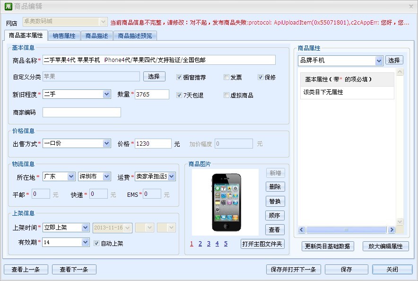Click the 加价幅度 increment field

[x=234, y=144]
